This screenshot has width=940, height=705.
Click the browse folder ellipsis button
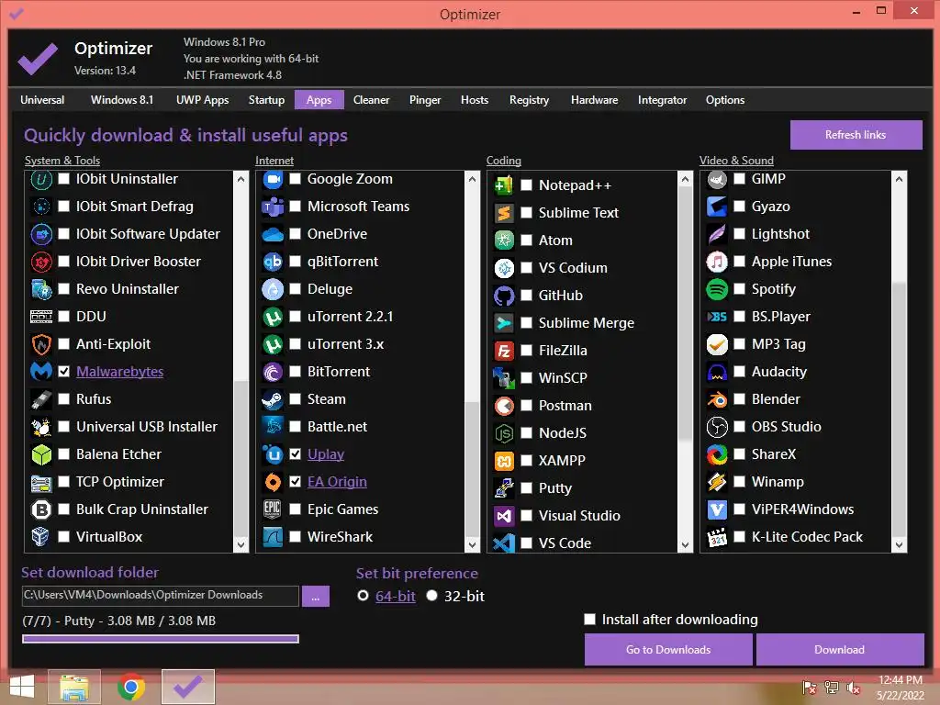(316, 597)
